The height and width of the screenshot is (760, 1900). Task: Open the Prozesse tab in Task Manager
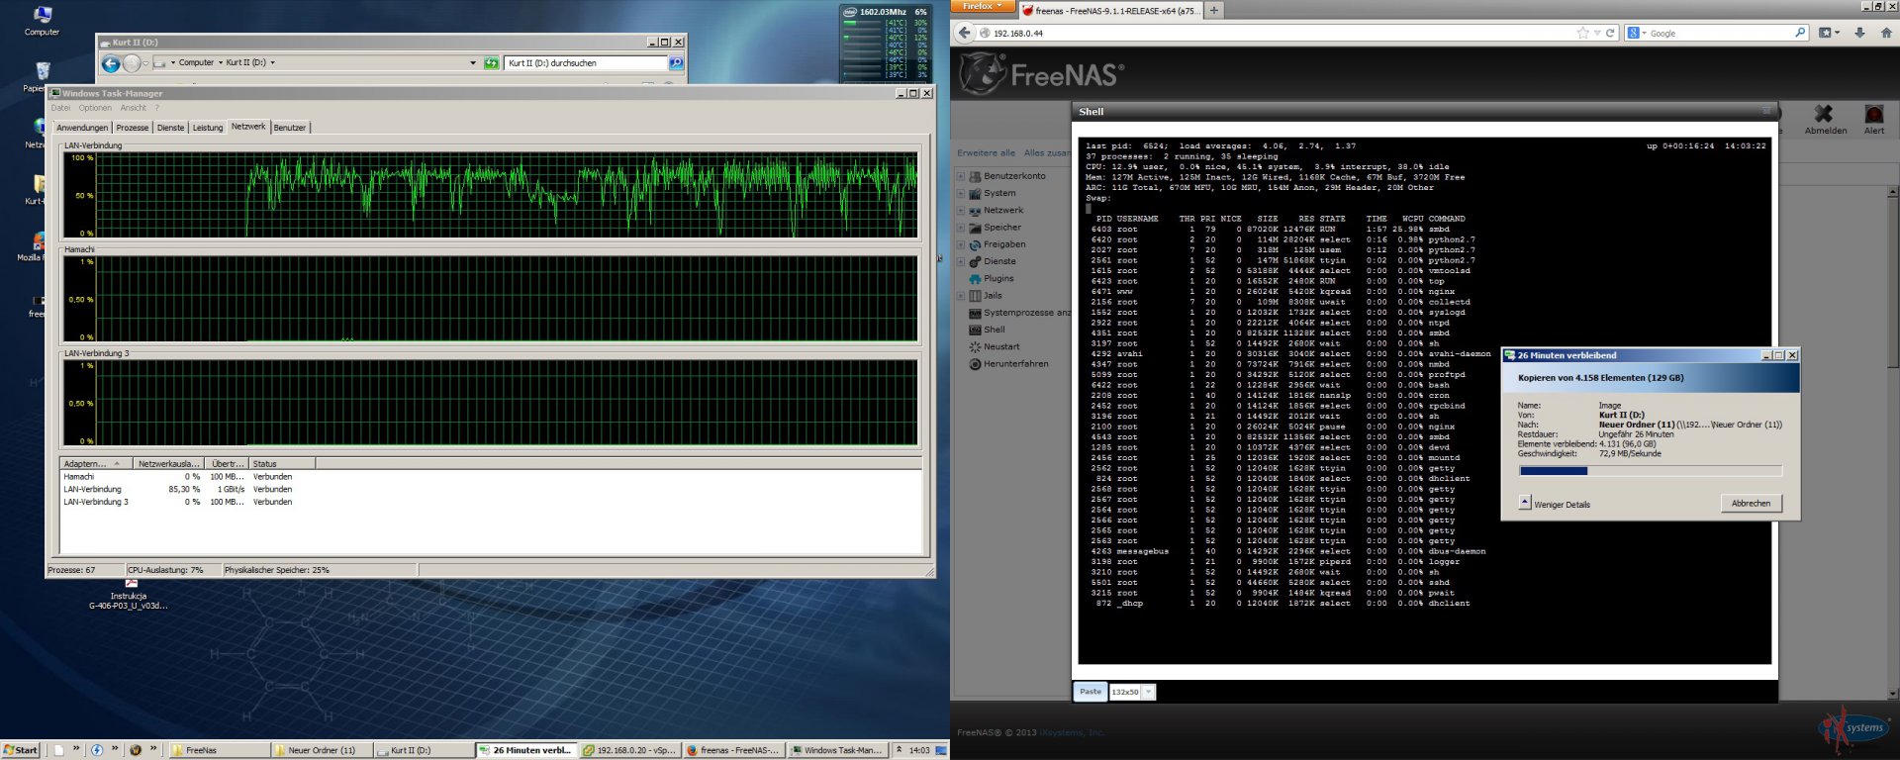pyautogui.click(x=133, y=128)
